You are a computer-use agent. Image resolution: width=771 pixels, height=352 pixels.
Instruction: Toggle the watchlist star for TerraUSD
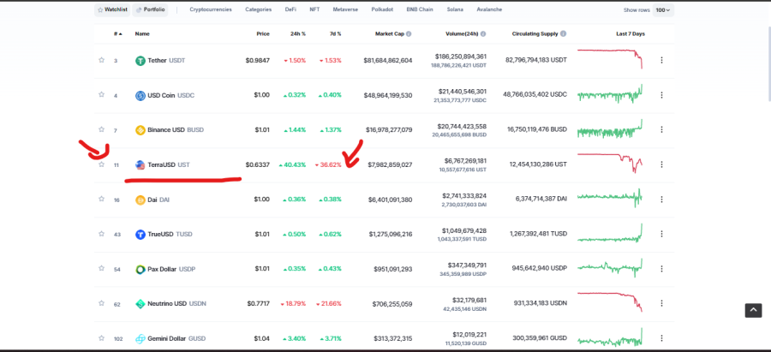pyautogui.click(x=101, y=164)
